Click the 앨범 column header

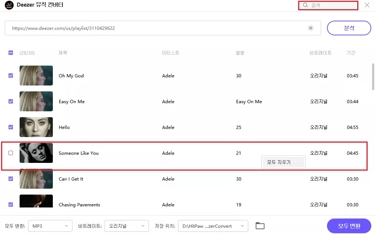coord(240,53)
